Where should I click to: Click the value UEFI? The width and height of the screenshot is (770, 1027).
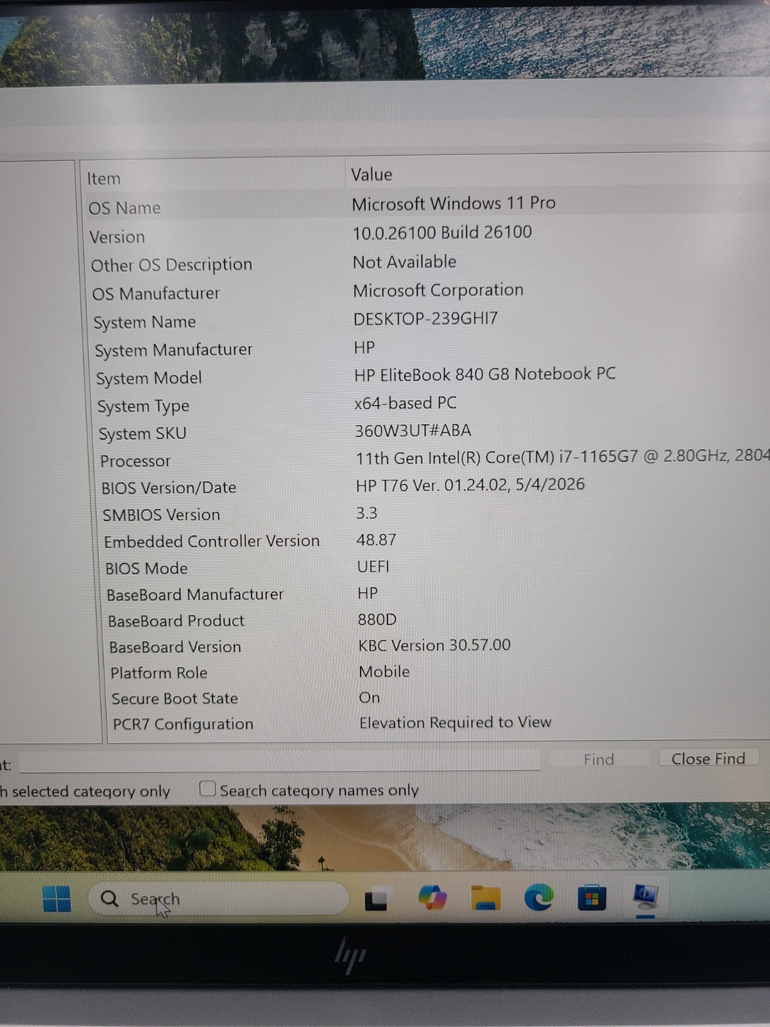pos(373,567)
